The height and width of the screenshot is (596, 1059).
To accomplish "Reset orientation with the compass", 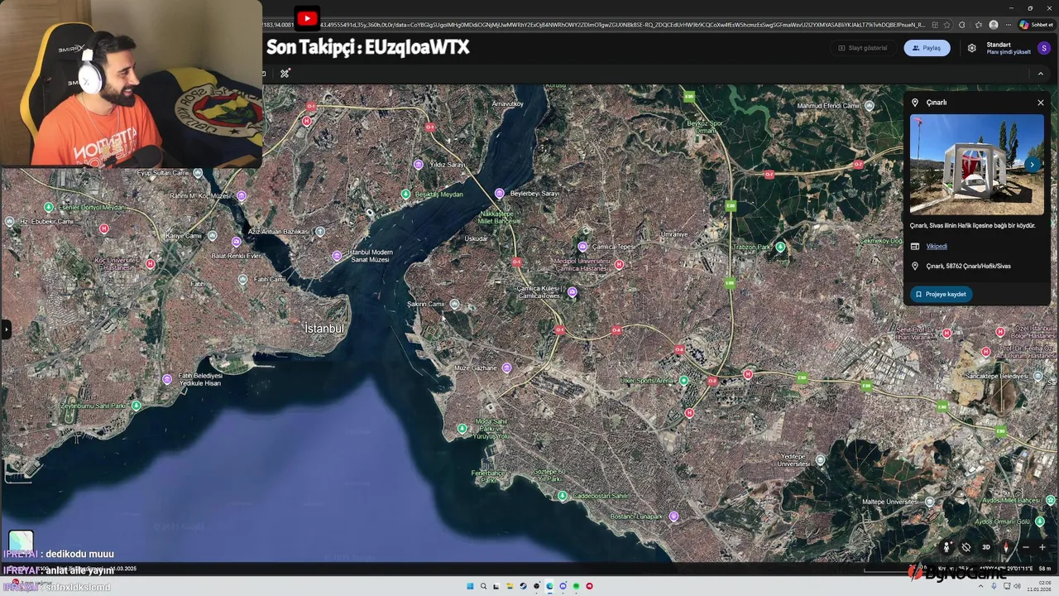I will (x=1006, y=547).
